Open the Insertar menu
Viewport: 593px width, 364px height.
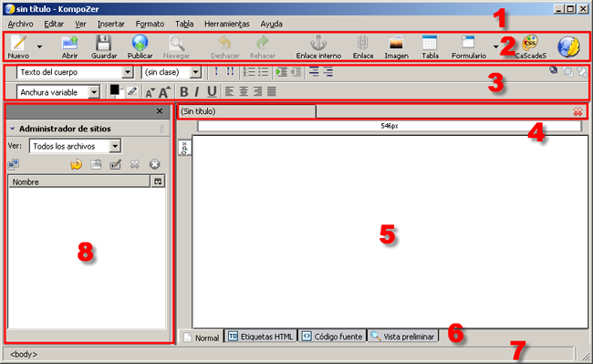coord(110,24)
